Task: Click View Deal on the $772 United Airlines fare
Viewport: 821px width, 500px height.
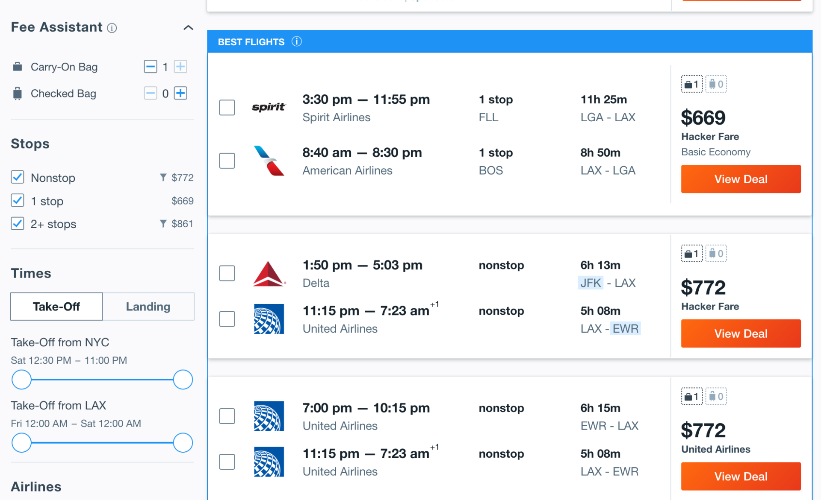Action: tap(740, 476)
